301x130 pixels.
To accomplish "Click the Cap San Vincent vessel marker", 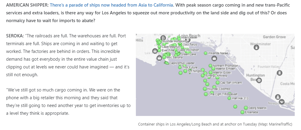I will pyautogui.click(x=217, y=82).
